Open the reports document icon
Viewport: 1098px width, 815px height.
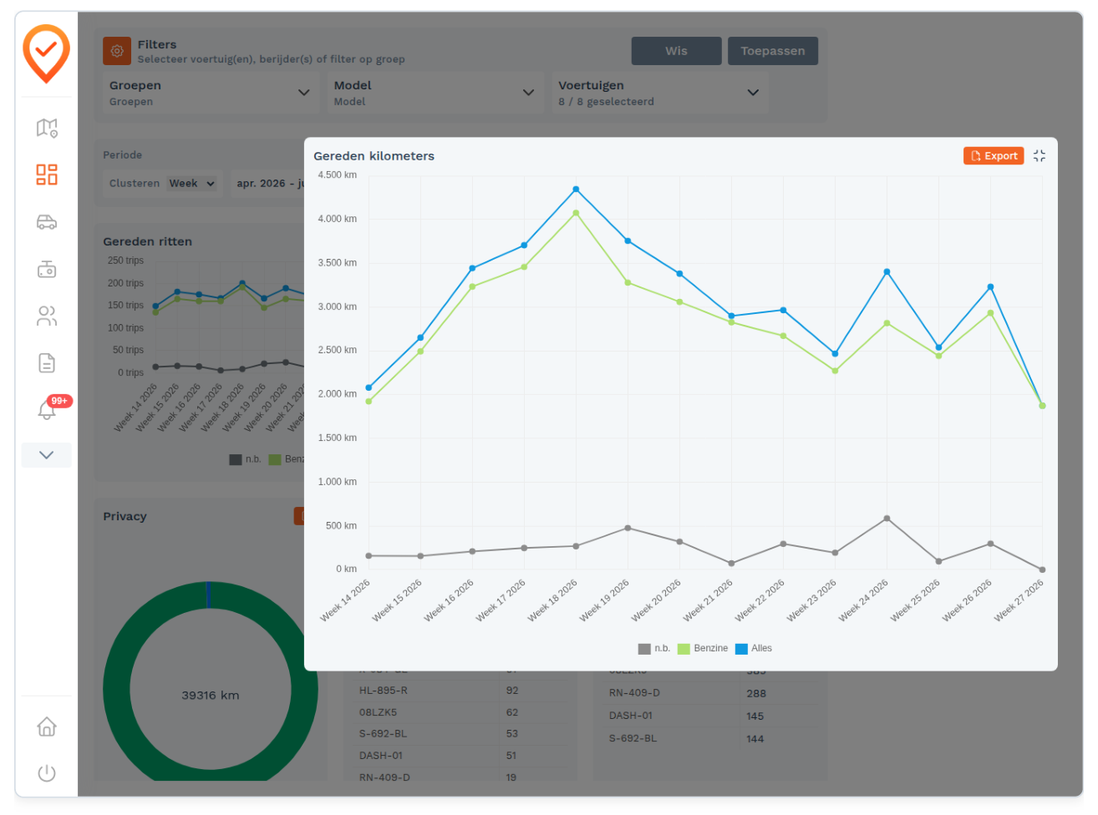pos(47,362)
